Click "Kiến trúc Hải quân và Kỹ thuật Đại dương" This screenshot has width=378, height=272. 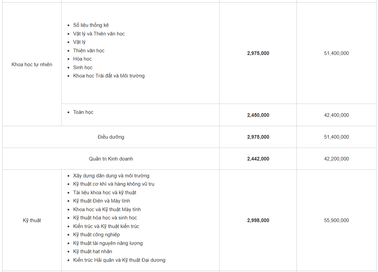tap(119, 260)
